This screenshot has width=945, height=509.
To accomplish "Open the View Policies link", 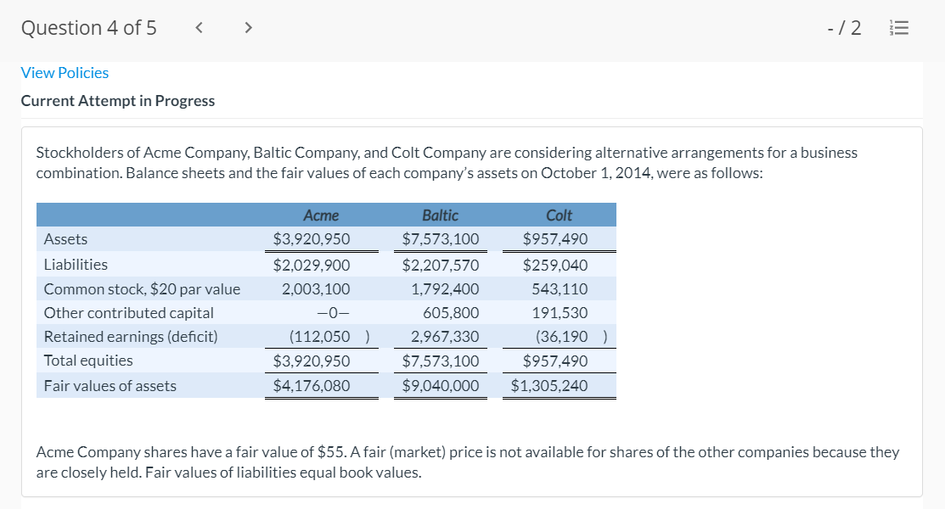I will [x=65, y=73].
